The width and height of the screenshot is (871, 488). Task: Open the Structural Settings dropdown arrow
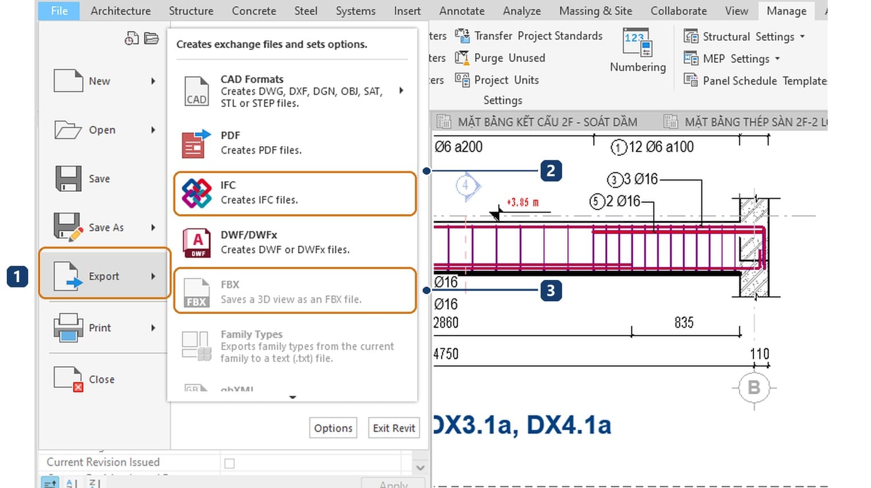802,36
